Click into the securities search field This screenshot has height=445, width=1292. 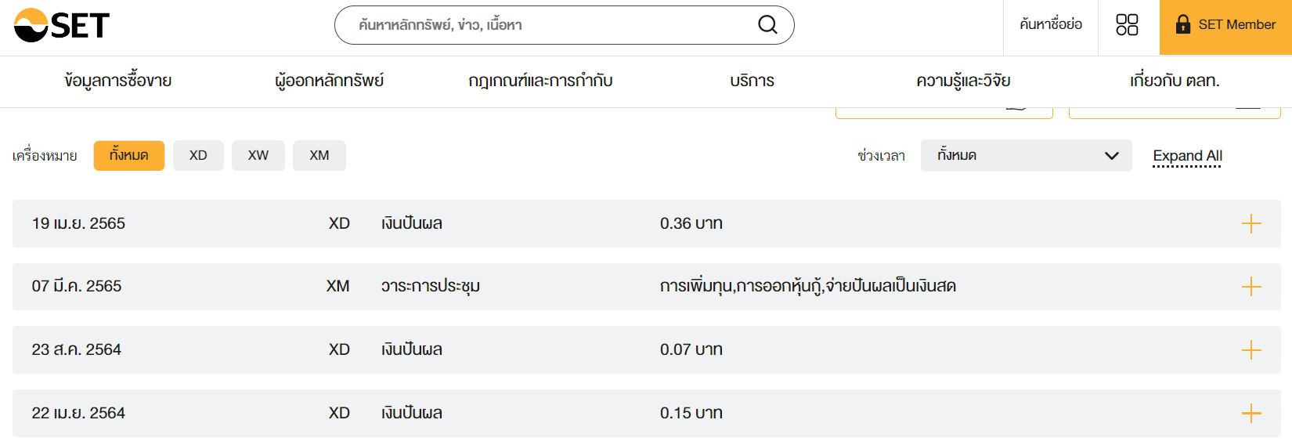tap(548, 25)
